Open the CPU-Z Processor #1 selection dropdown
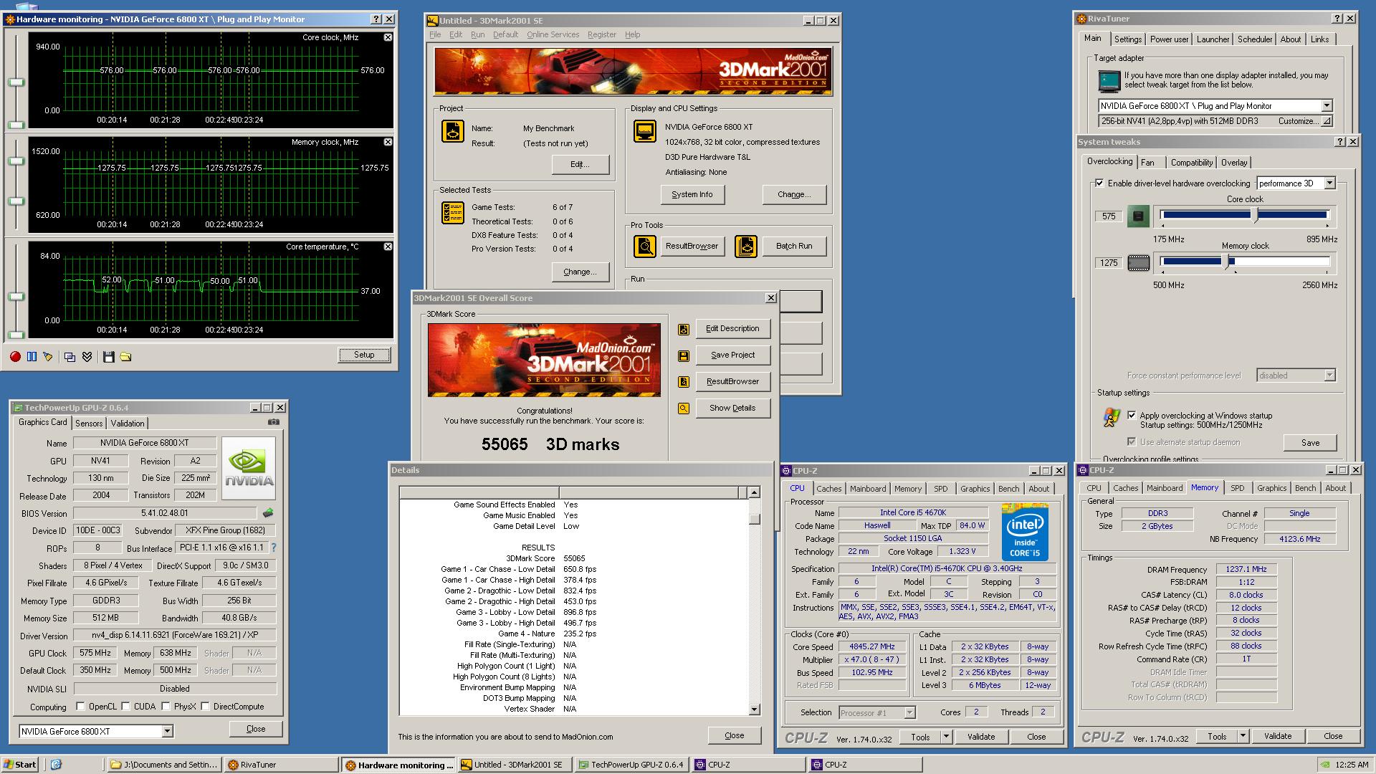Viewport: 1376px width, 774px height. pos(909,712)
